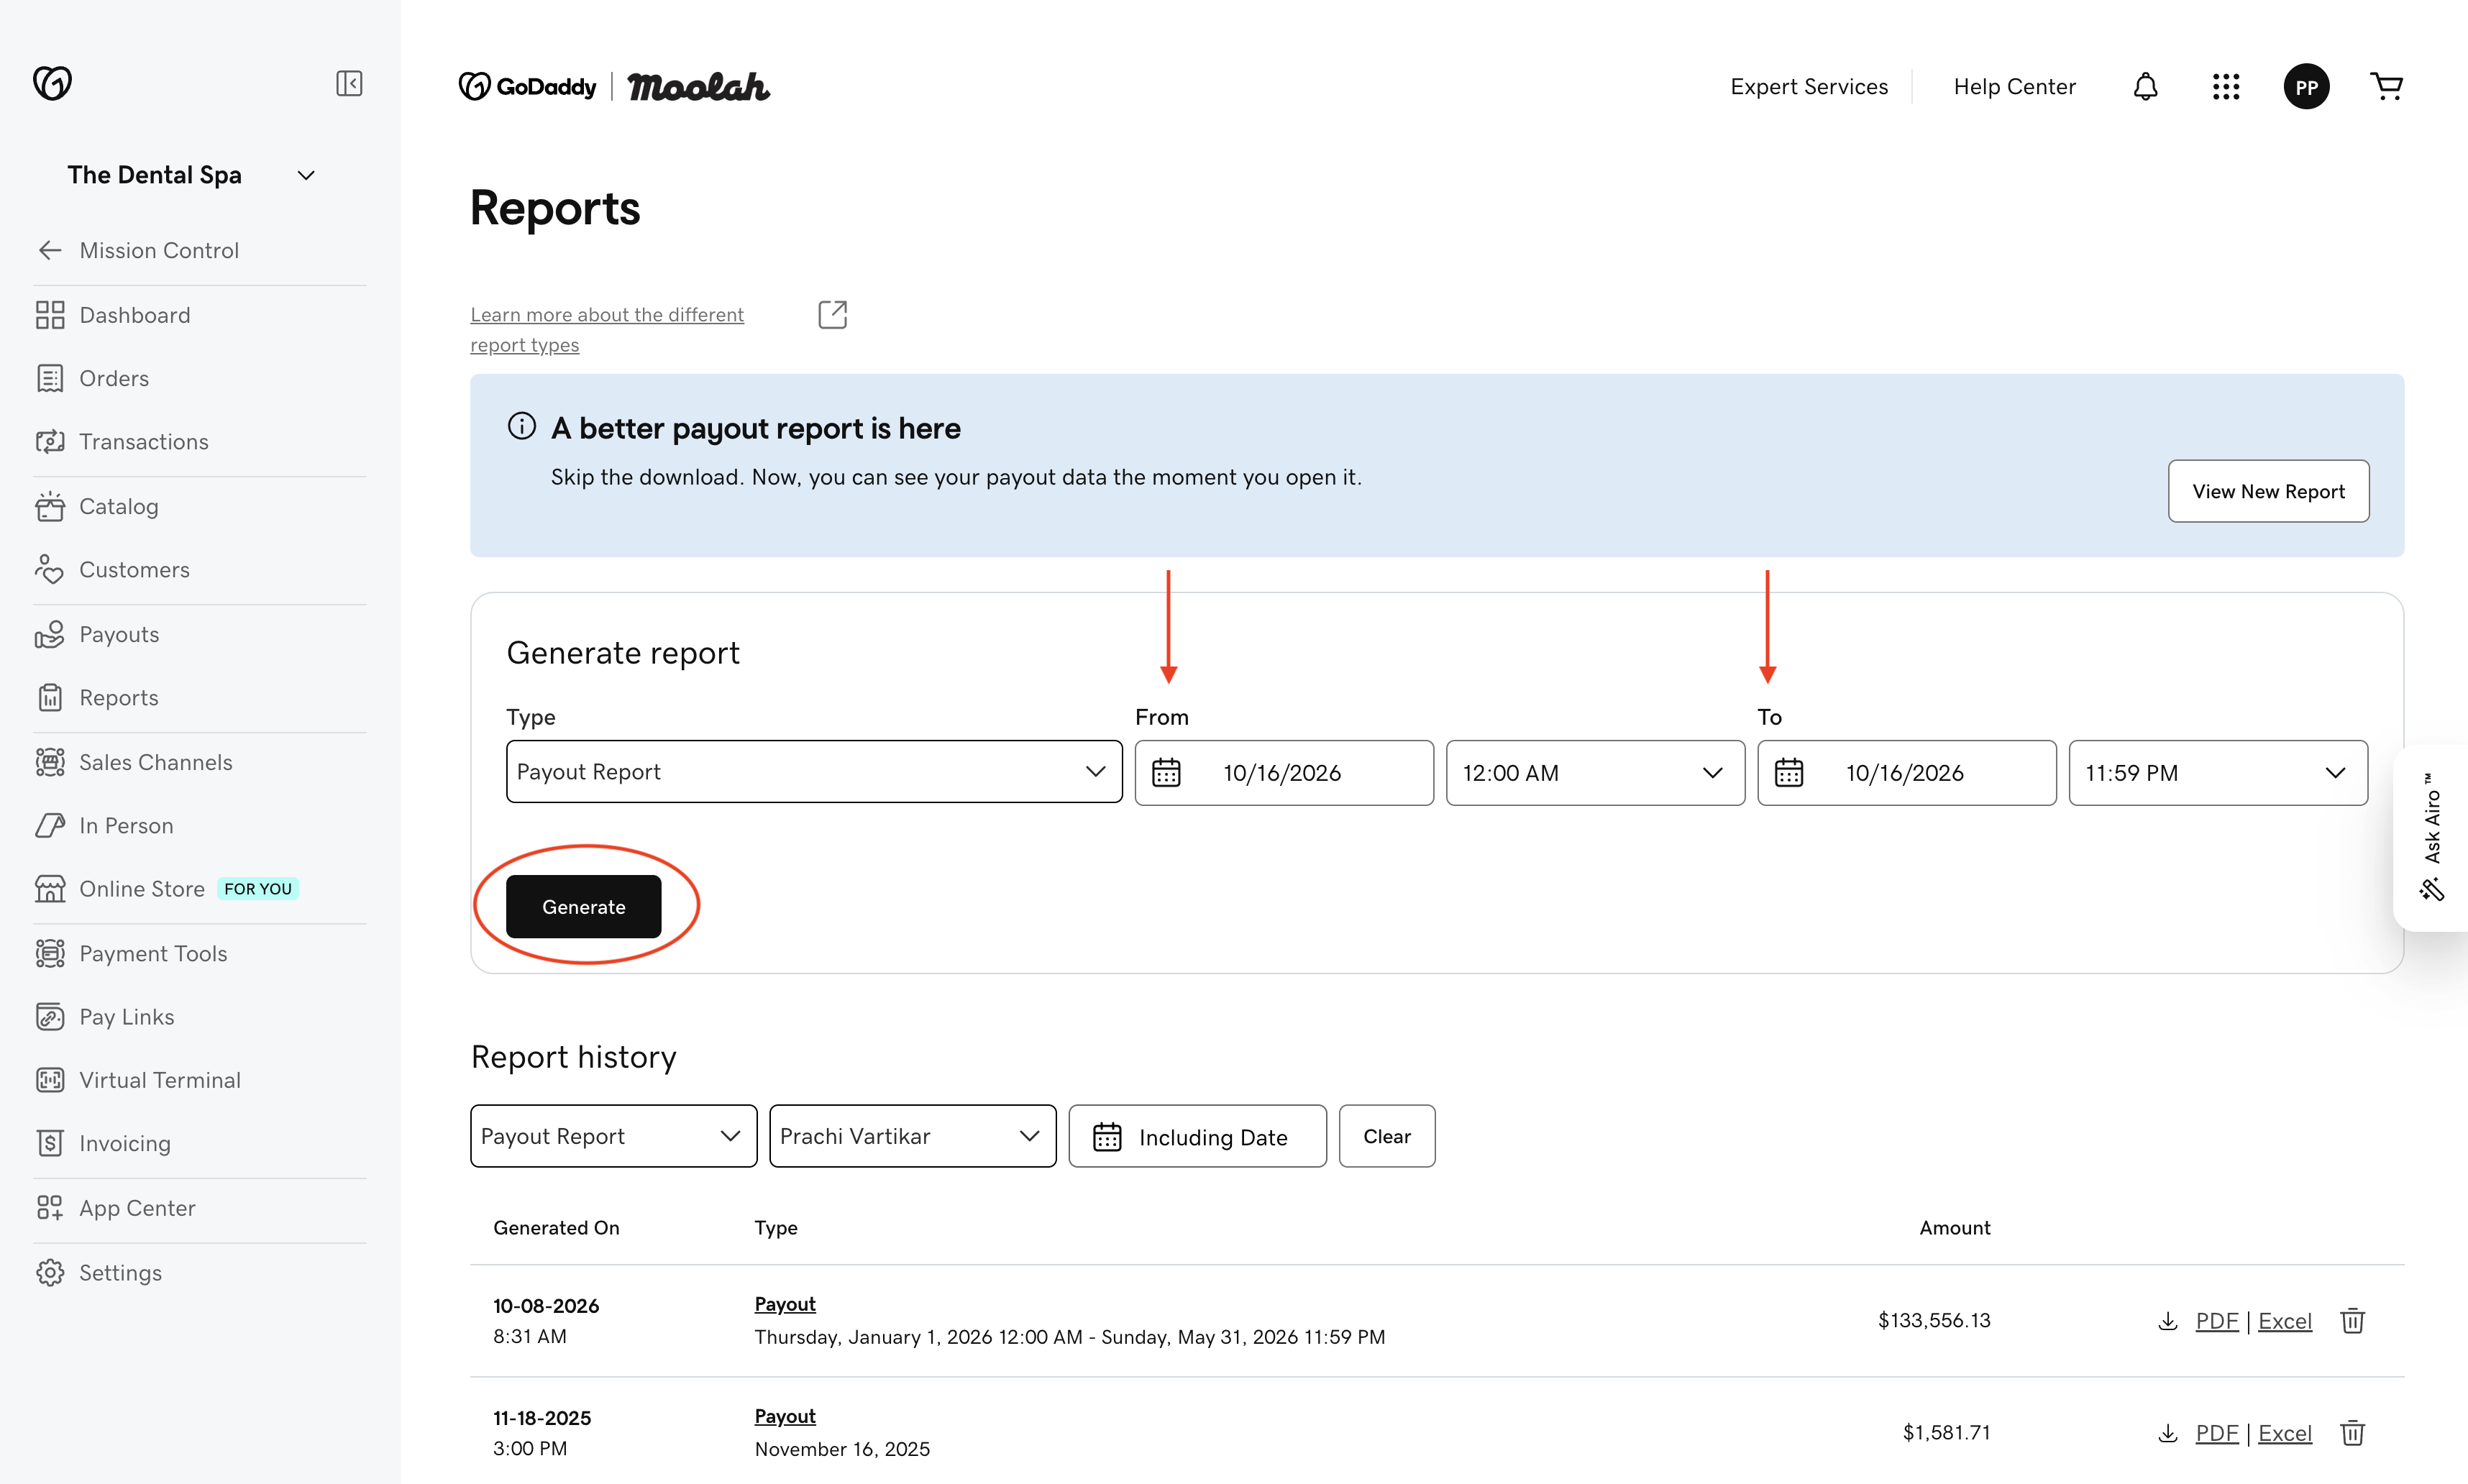
Task: Open the apps grid menu
Action: (x=2226, y=87)
